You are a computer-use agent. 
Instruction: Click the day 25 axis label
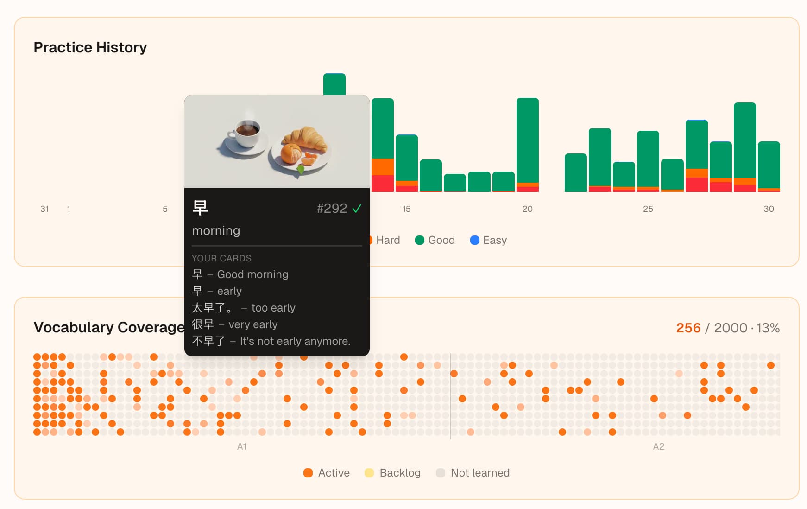648,209
